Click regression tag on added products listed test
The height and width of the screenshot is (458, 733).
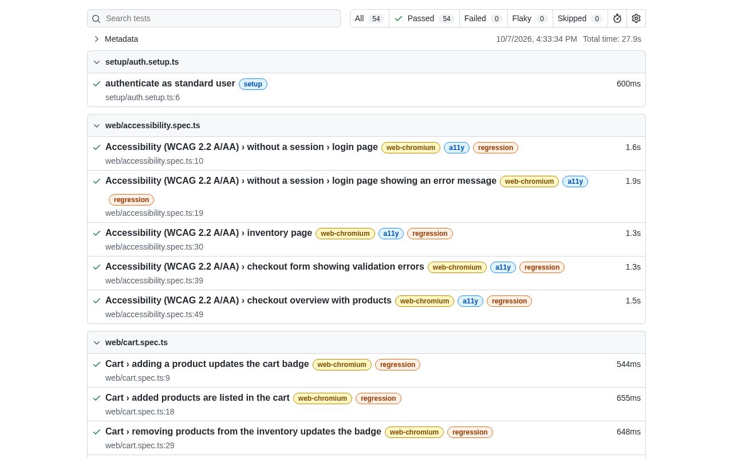[379, 398]
